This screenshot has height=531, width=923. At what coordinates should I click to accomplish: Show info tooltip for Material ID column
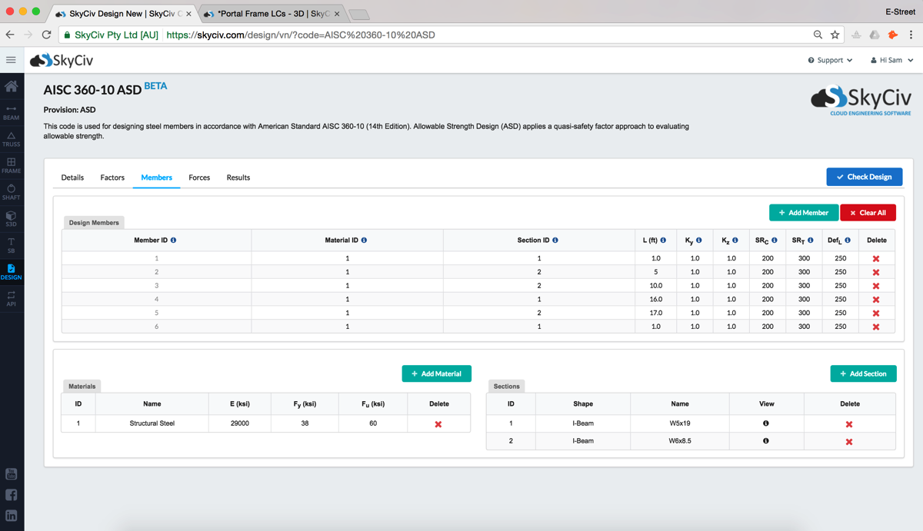coord(365,241)
